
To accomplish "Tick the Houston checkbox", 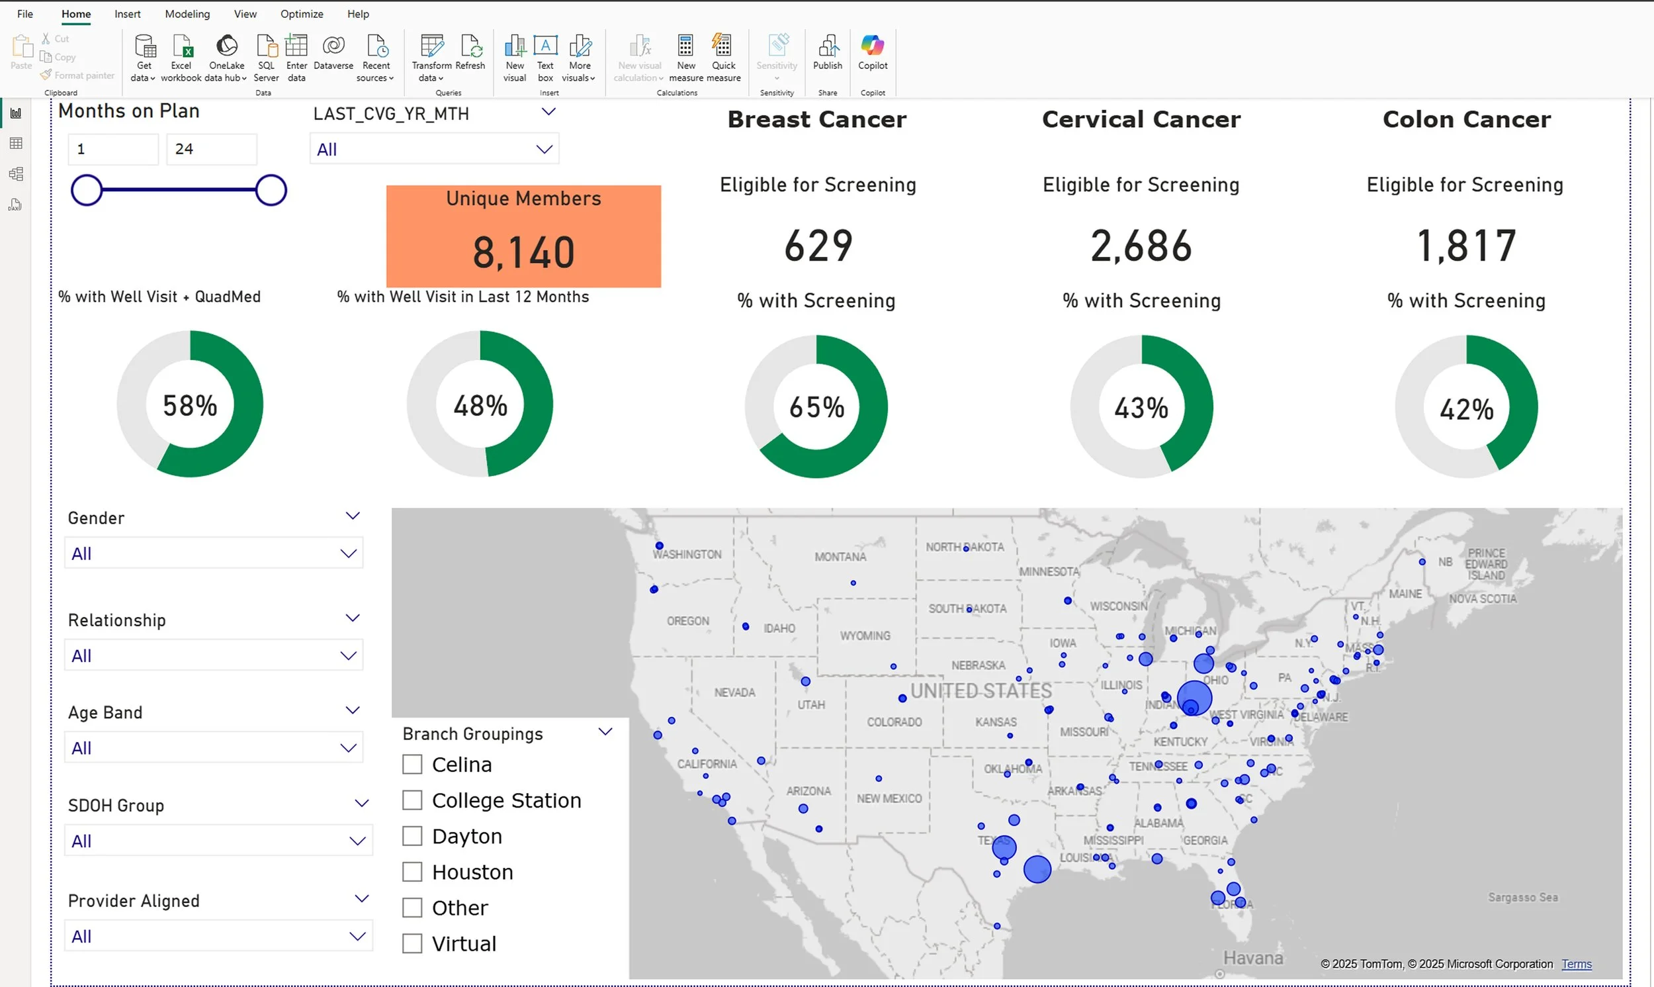I will tap(412, 872).
